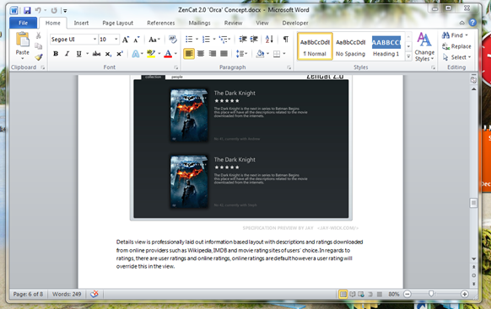Toggle show paragraph marks pilcrow
This screenshot has height=309, width=491.
click(286, 39)
